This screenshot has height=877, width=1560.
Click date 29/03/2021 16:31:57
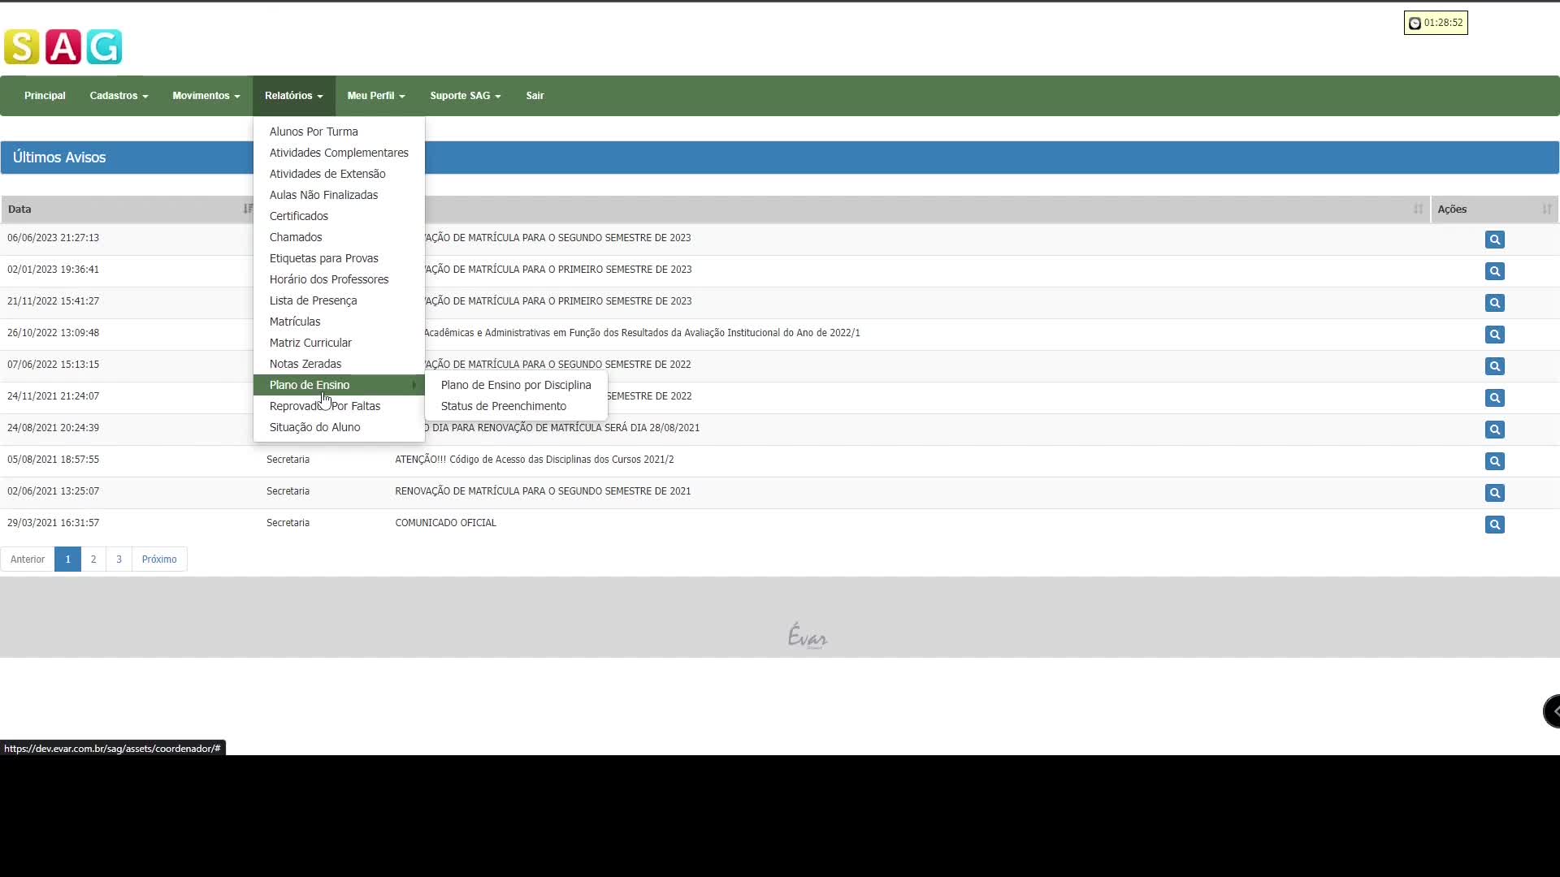(53, 523)
